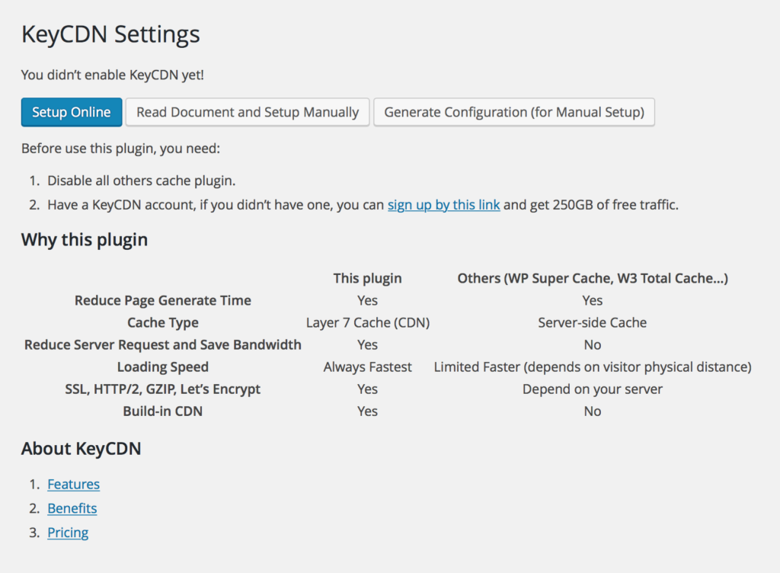
Task: Click the About KeyCDN heading
Action: (81, 448)
